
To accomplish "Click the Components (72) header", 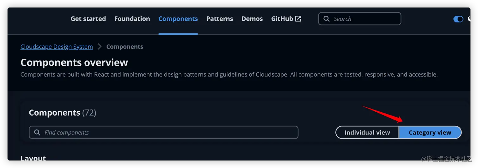I will coord(62,113).
